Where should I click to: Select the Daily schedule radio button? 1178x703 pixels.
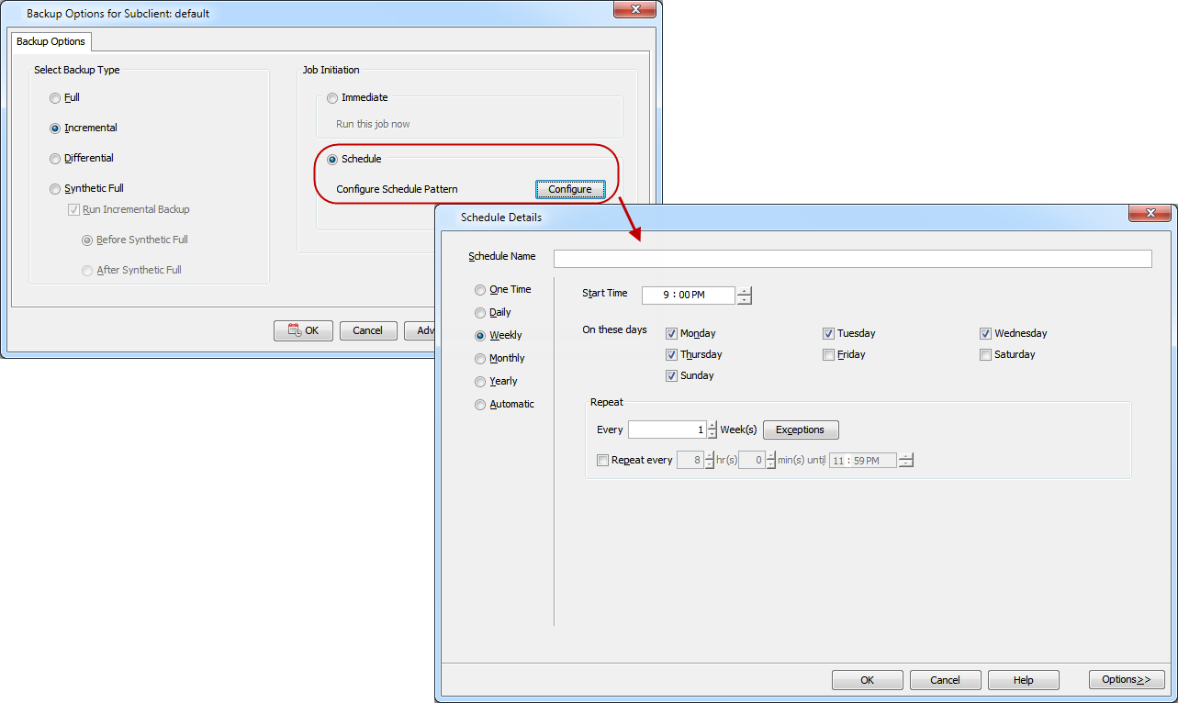pyautogui.click(x=480, y=313)
